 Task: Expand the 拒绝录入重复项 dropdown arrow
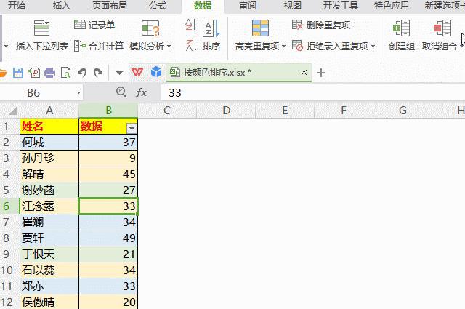pos(373,47)
